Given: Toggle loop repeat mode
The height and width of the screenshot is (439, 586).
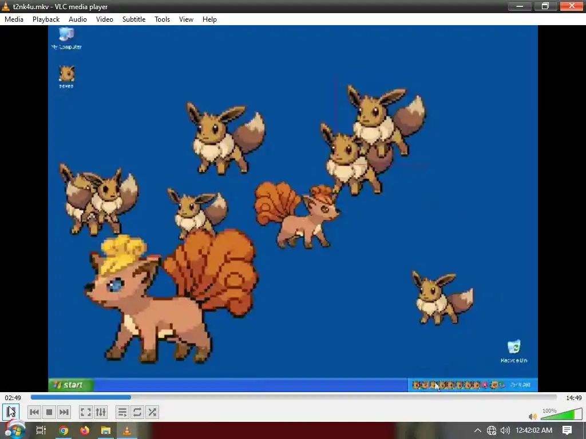Looking at the screenshot, I should coord(137,412).
